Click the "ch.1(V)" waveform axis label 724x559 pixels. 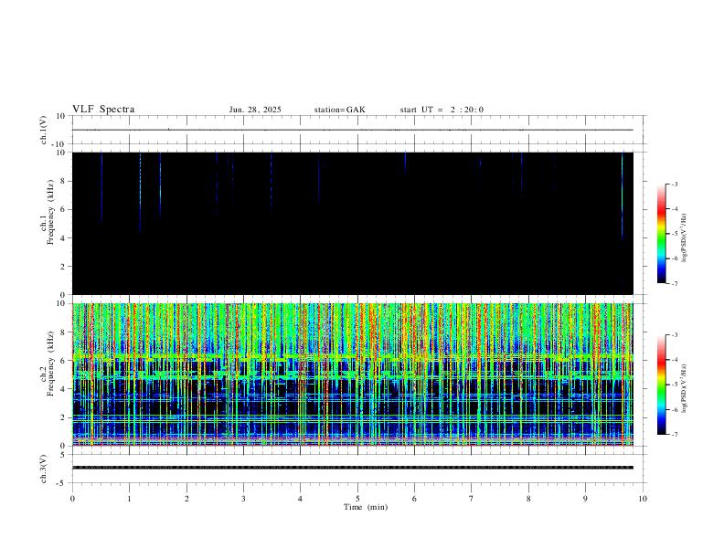[x=43, y=130]
